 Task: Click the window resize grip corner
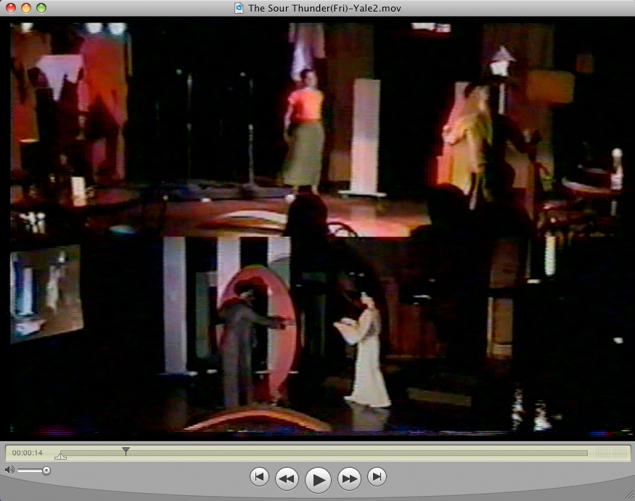click(x=628, y=494)
